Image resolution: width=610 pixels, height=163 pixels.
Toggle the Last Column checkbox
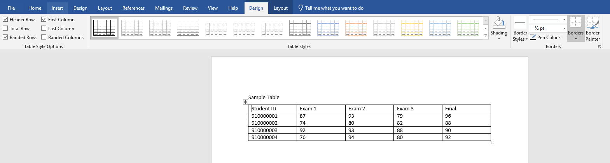44,28
